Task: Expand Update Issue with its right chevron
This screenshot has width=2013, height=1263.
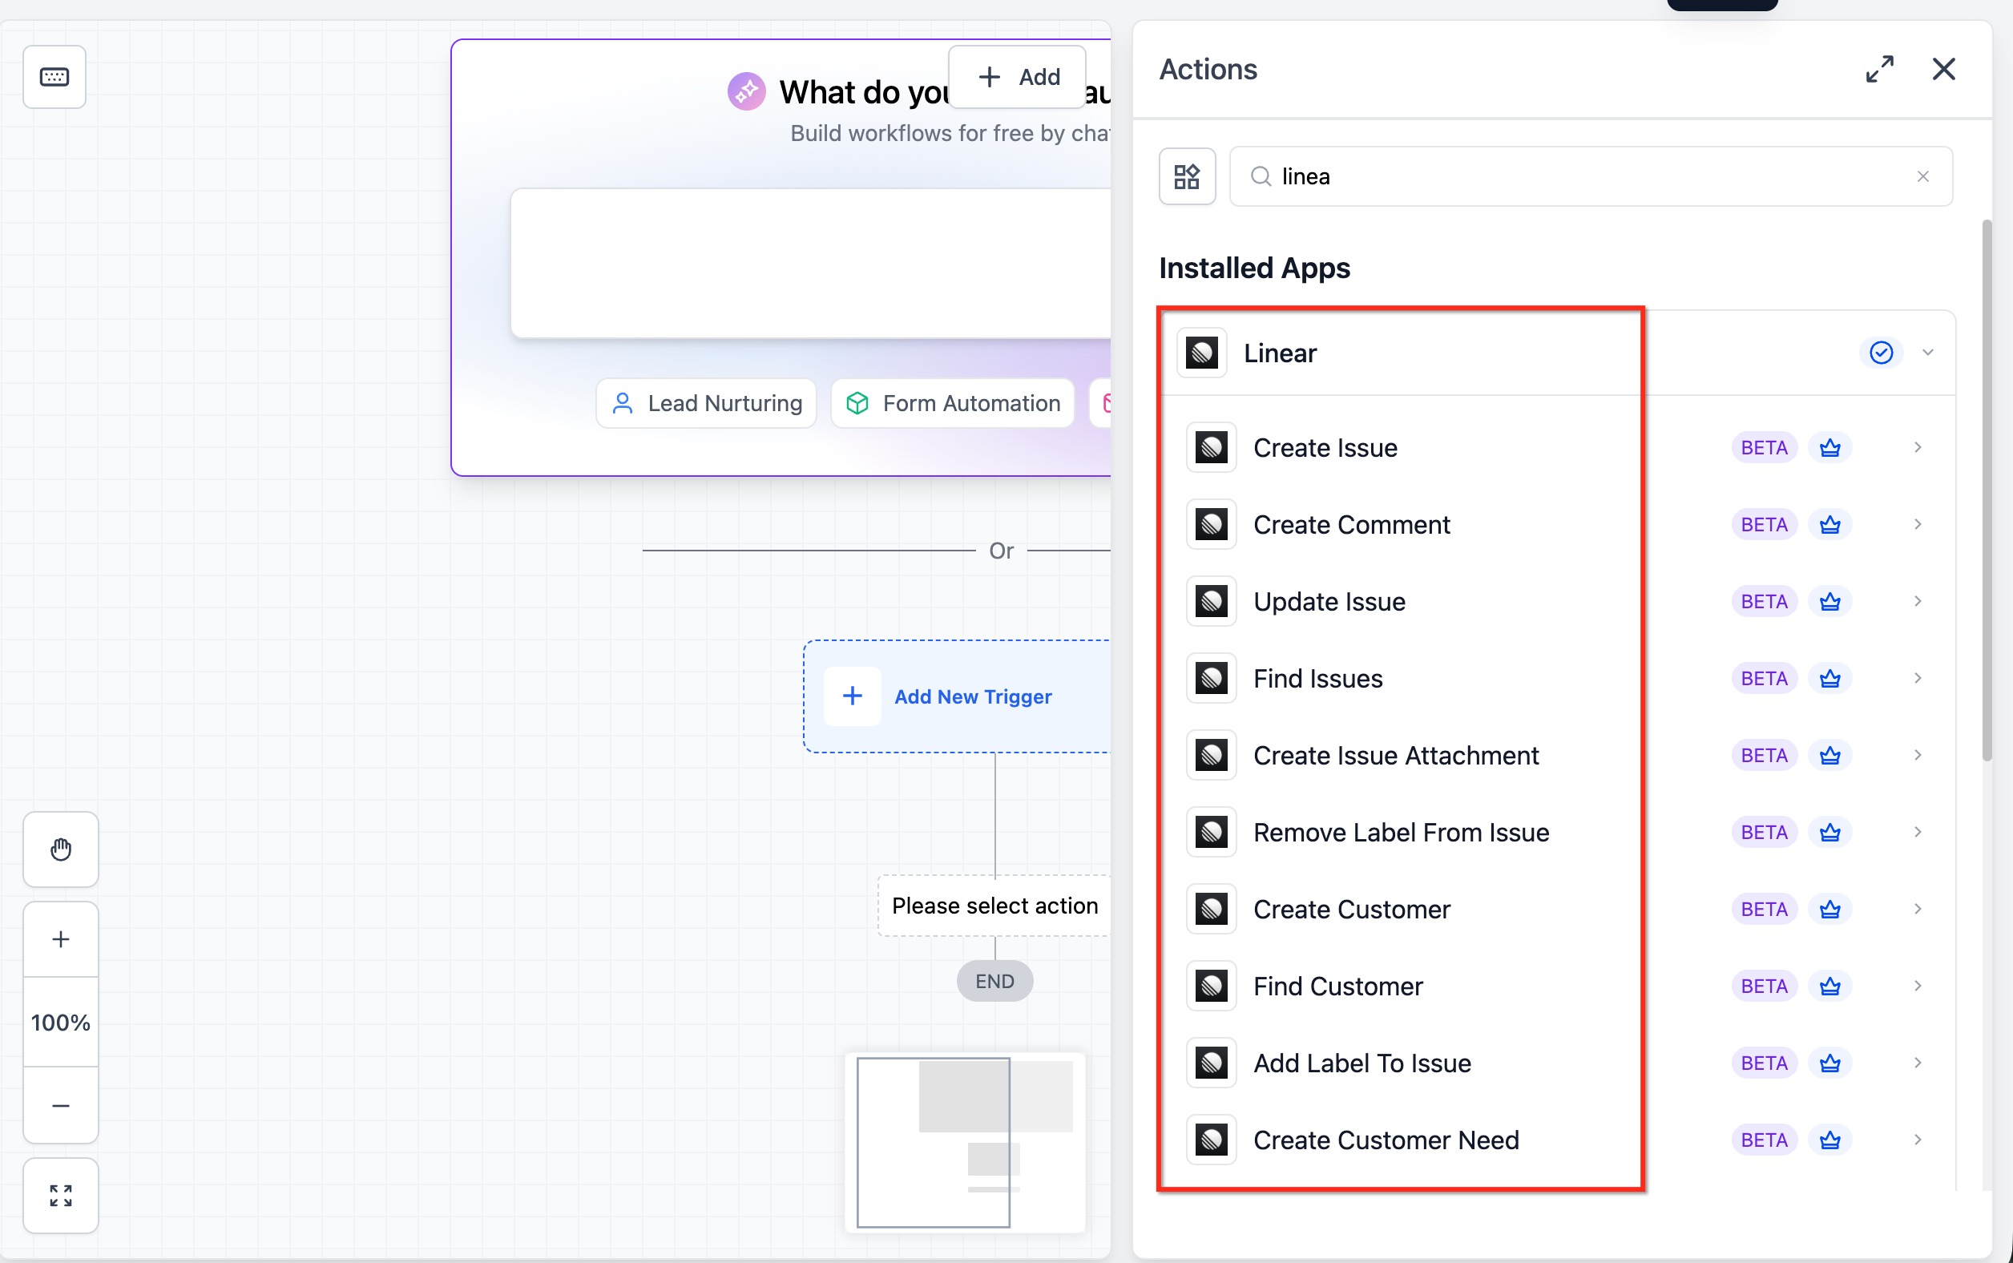Action: tap(1918, 601)
